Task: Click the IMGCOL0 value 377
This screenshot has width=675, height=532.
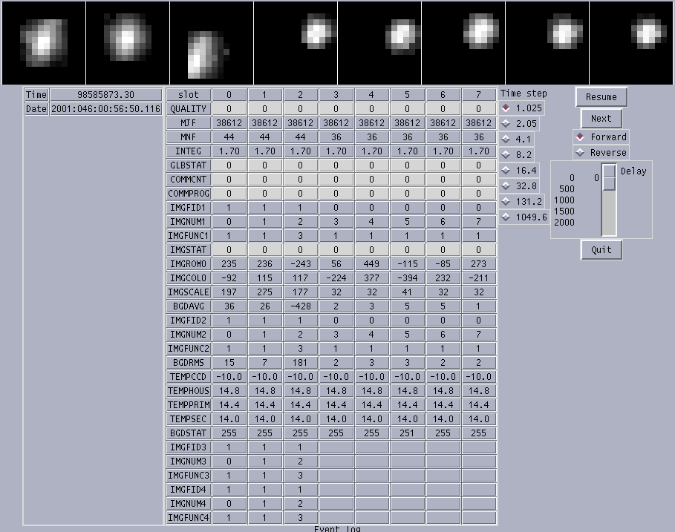Action: tap(371, 278)
